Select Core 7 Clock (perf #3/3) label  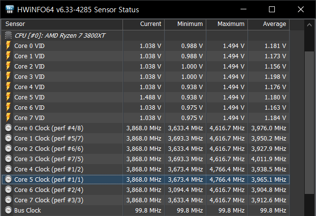[49, 200]
